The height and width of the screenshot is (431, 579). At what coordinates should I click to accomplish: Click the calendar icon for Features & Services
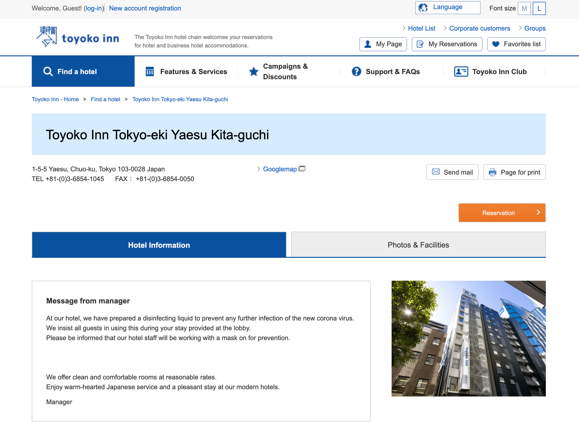tap(150, 72)
